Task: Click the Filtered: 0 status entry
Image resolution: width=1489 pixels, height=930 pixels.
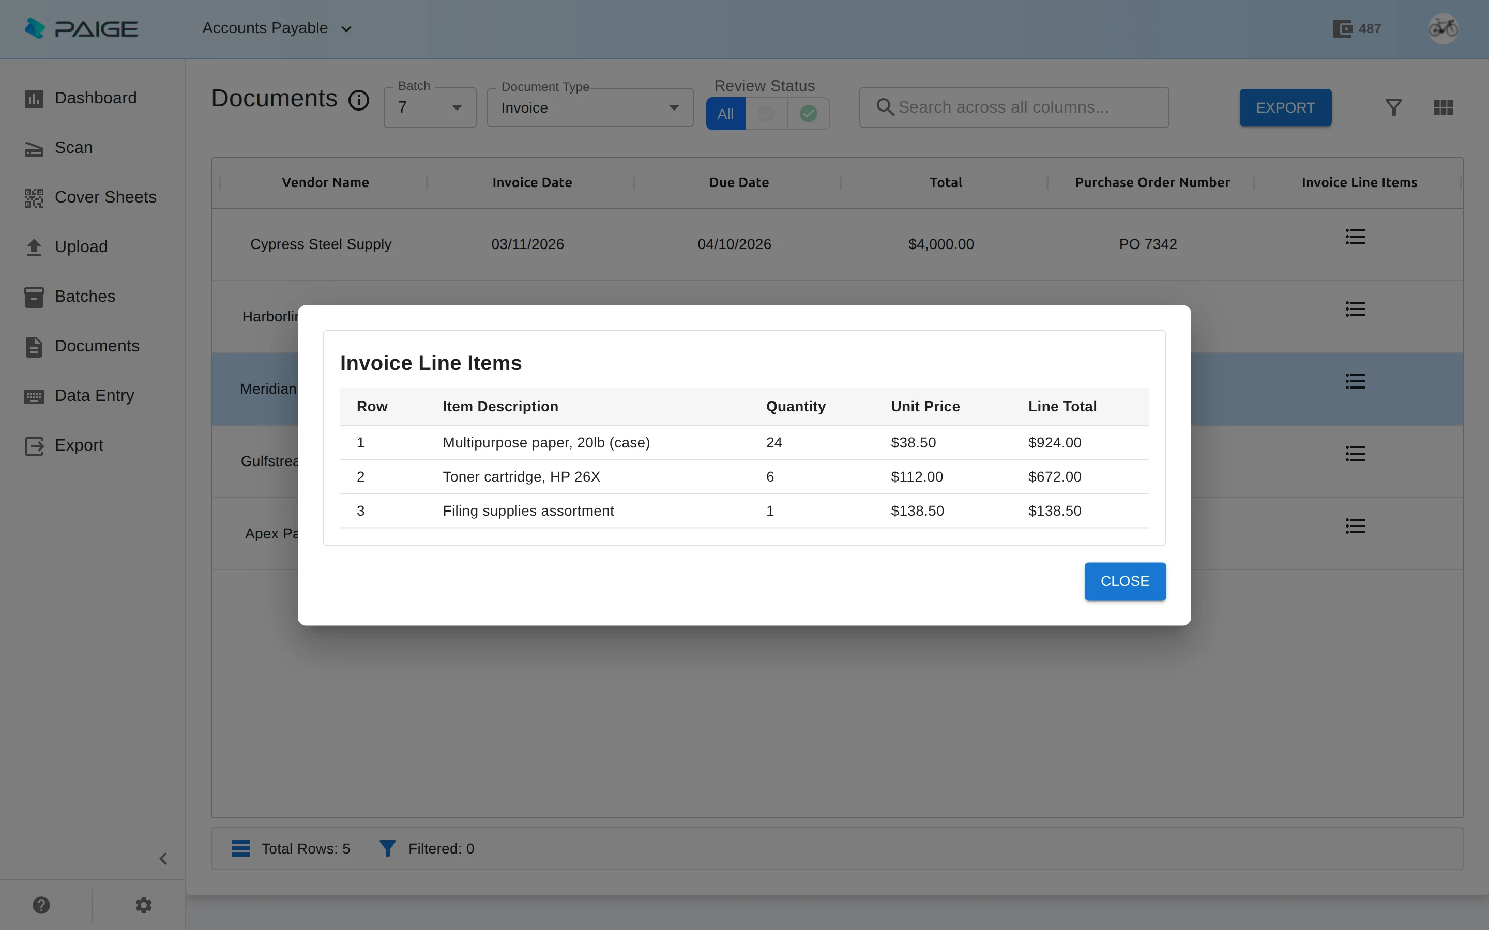Action: point(427,849)
